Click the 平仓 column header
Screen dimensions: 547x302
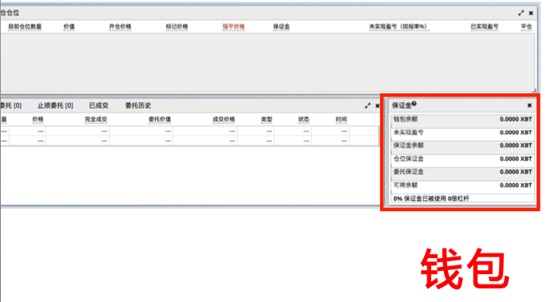click(526, 26)
